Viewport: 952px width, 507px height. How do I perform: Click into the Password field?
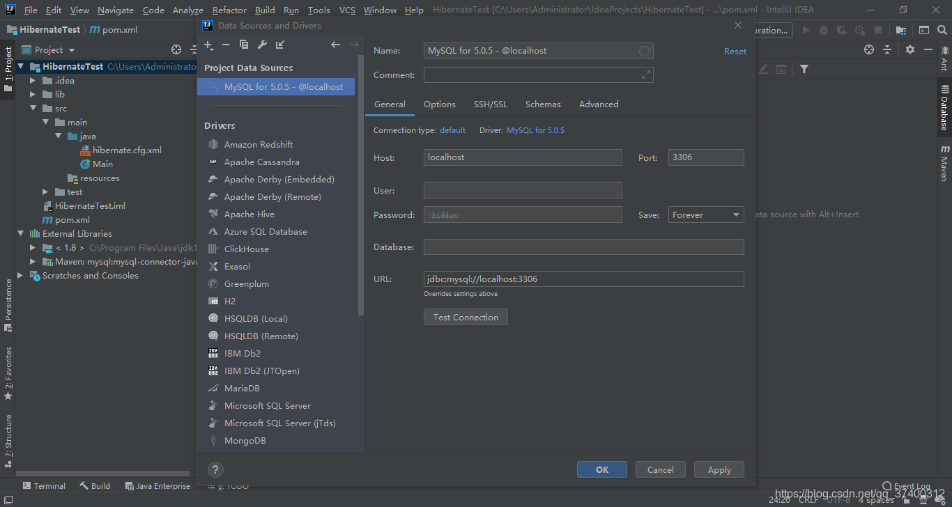[523, 214]
